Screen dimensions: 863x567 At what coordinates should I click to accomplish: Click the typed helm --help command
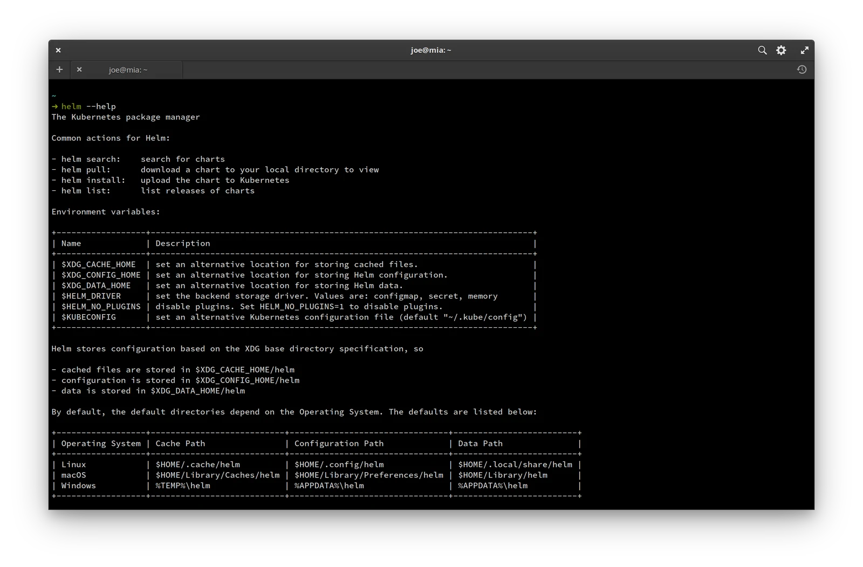point(88,107)
